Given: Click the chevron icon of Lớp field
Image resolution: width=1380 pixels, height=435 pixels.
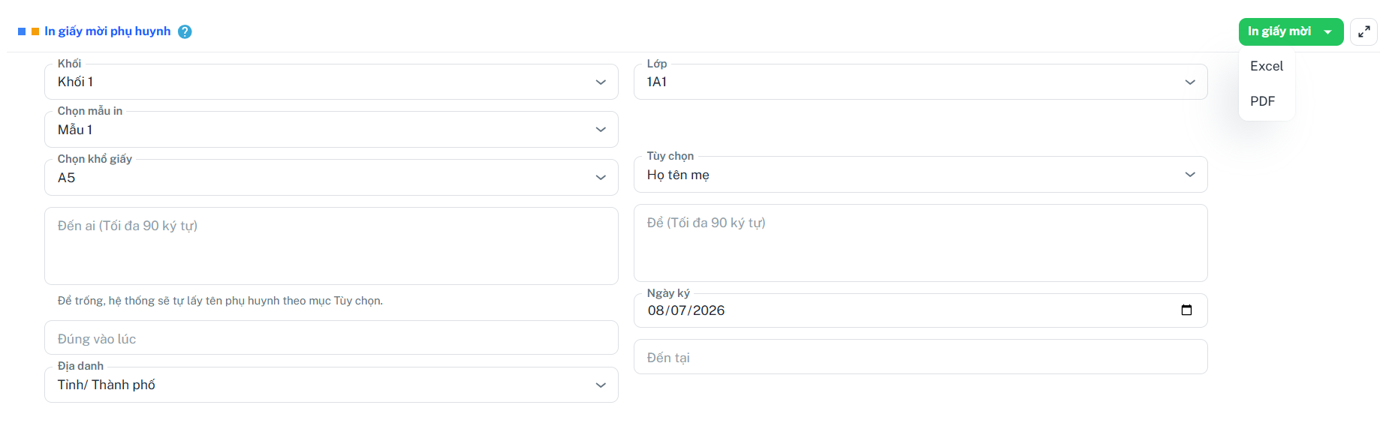Looking at the screenshot, I should [x=1190, y=82].
